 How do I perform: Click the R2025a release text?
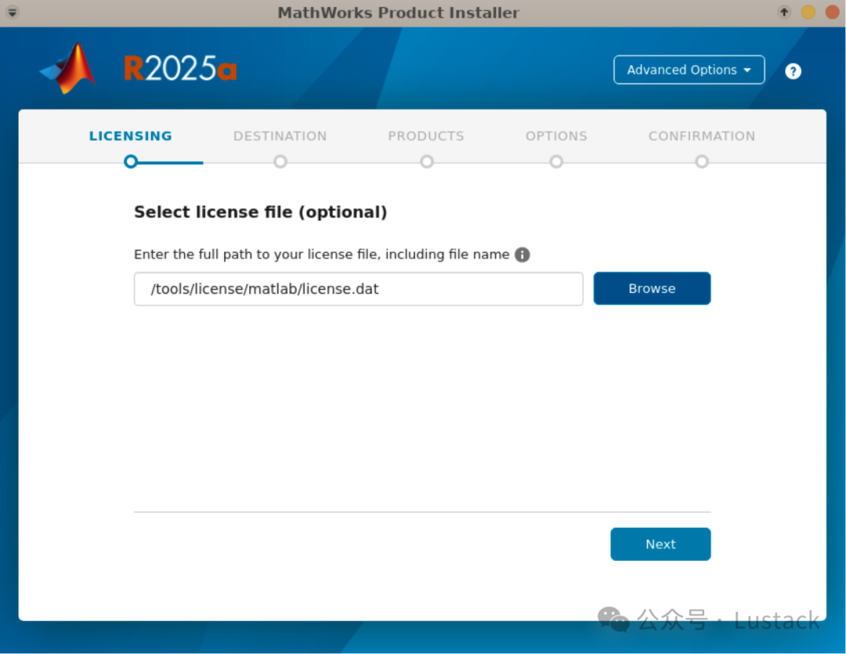[x=180, y=68]
